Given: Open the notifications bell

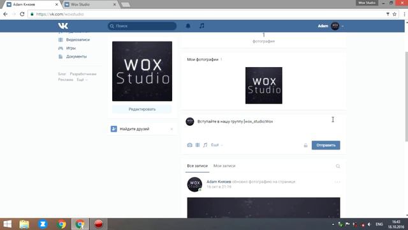Looking at the screenshot, I should pyautogui.click(x=188, y=26).
